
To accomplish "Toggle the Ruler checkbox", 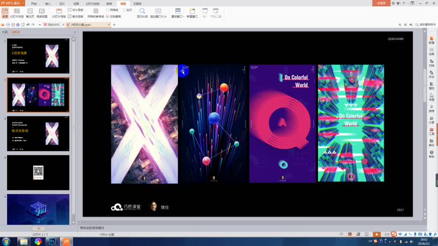I will point(127,10).
